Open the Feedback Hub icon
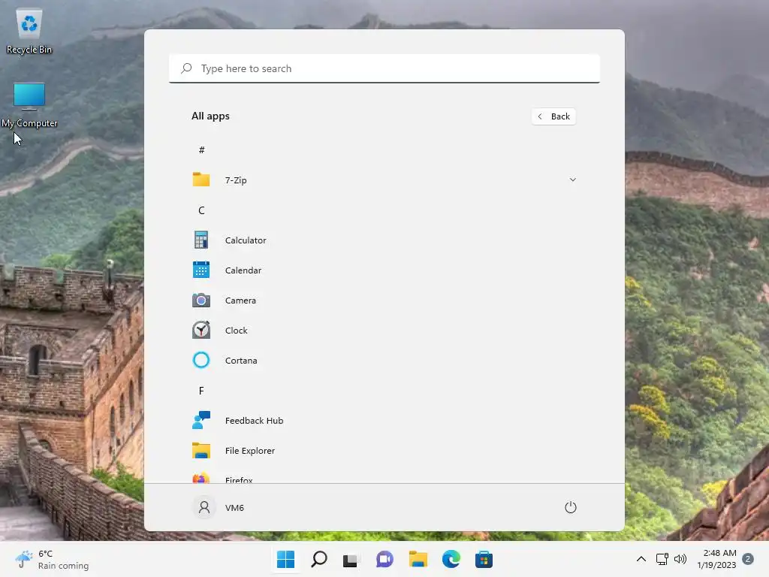The width and height of the screenshot is (769, 577). pos(201,421)
